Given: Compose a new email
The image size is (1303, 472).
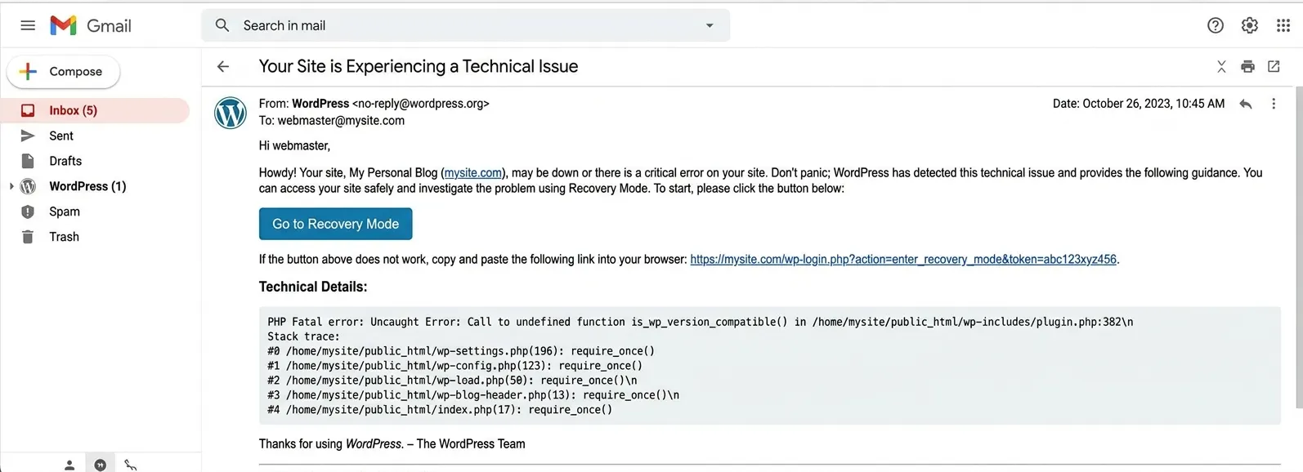Looking at the screenshot, I should (64, 72).
